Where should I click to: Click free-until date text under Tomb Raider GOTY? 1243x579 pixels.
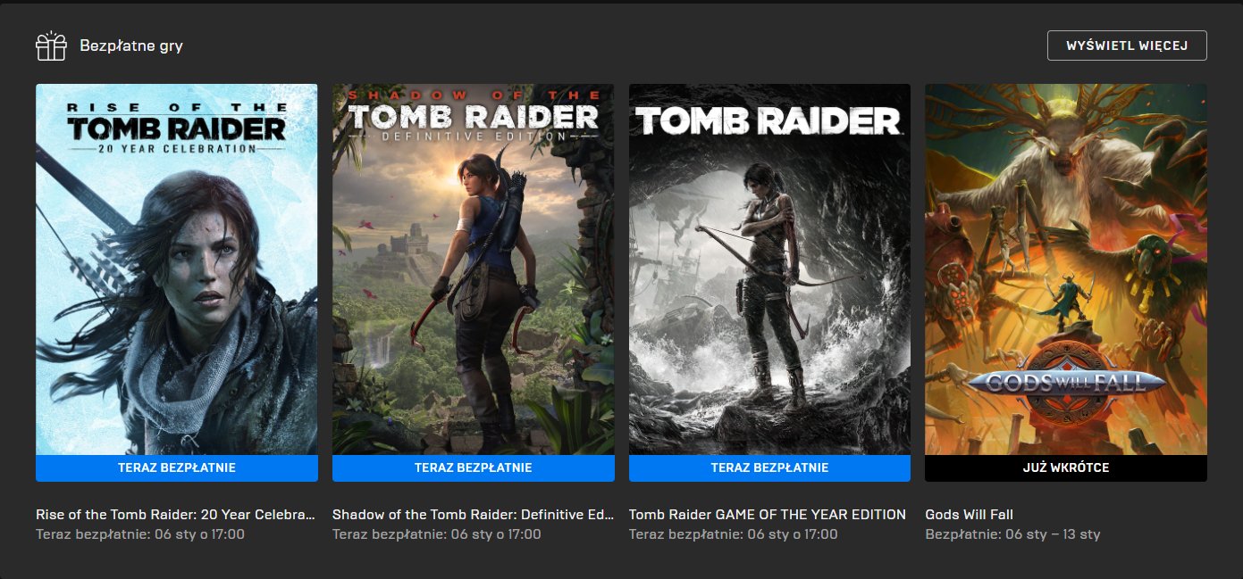point(734,534)
